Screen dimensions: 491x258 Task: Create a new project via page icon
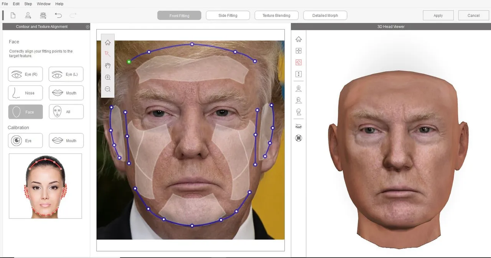pos(13,15)
